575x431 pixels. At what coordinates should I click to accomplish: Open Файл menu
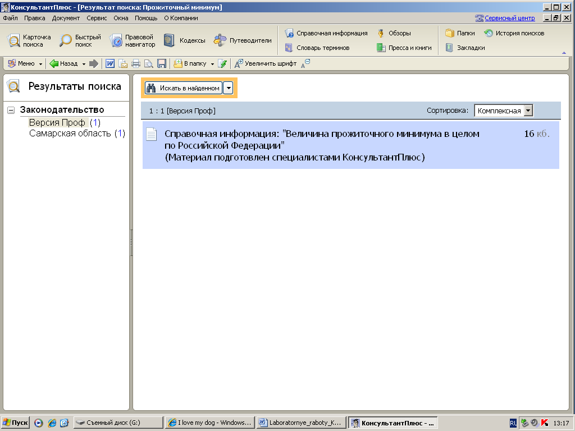10,18
